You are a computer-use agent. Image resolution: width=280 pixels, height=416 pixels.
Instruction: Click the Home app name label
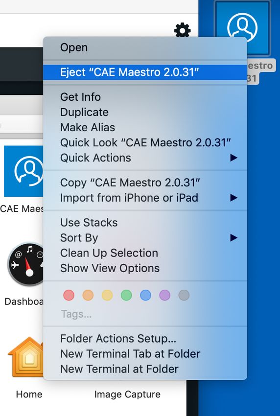[x=29, y=394]
